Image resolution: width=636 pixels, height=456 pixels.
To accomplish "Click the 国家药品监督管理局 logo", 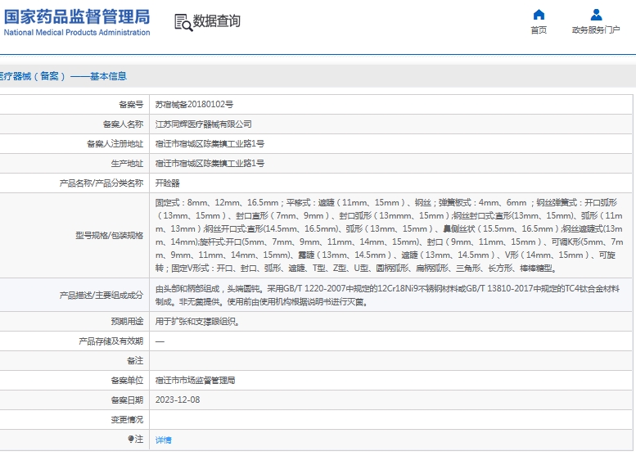I will pyautogui.click(x=77, y=17).
